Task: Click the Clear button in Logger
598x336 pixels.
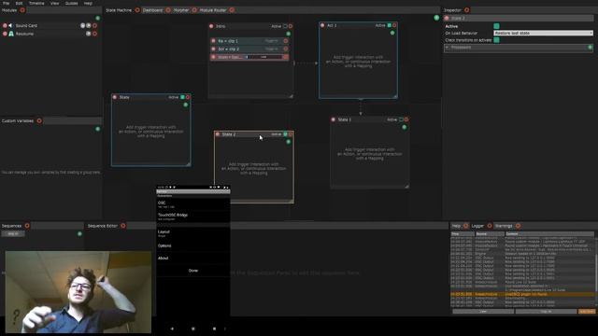Action: pos(483,311)
